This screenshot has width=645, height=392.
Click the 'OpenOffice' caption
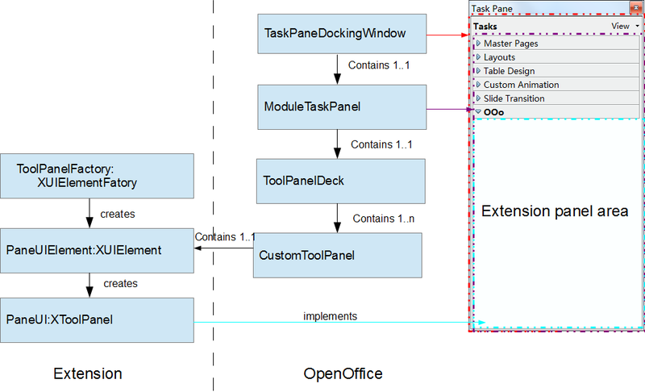click(x=343, y=373)
